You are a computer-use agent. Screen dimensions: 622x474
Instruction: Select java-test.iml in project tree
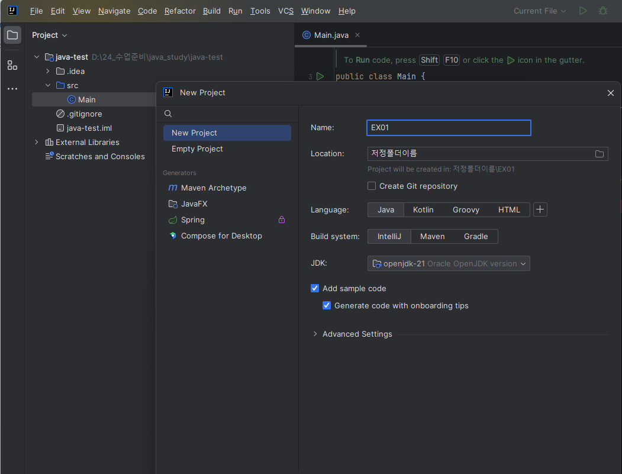[x=89, y=128]
